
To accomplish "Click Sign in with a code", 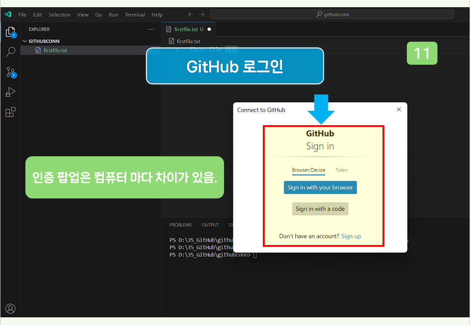I will (x=320, y=209).
